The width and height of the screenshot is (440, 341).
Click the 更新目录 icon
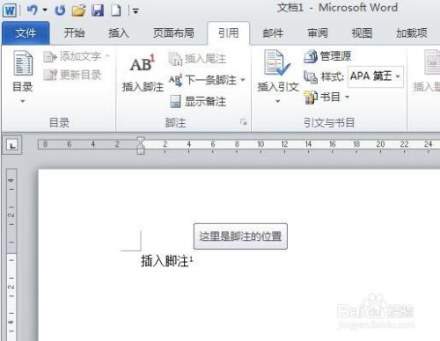click(x=50, y=75)
